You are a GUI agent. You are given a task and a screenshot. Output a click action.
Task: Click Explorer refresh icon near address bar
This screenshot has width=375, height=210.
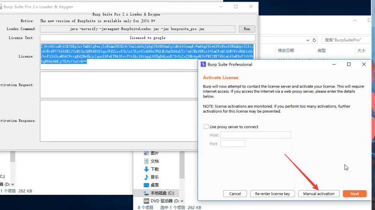point(314,40)
